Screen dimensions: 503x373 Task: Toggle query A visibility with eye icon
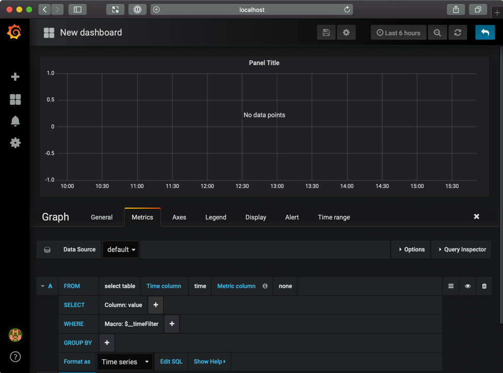coord(467,286)
